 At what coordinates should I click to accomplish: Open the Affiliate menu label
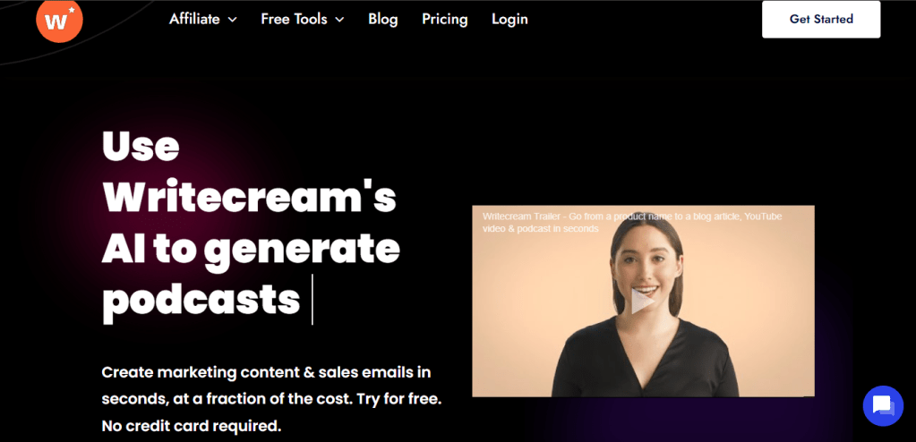[x=194, y=20]
